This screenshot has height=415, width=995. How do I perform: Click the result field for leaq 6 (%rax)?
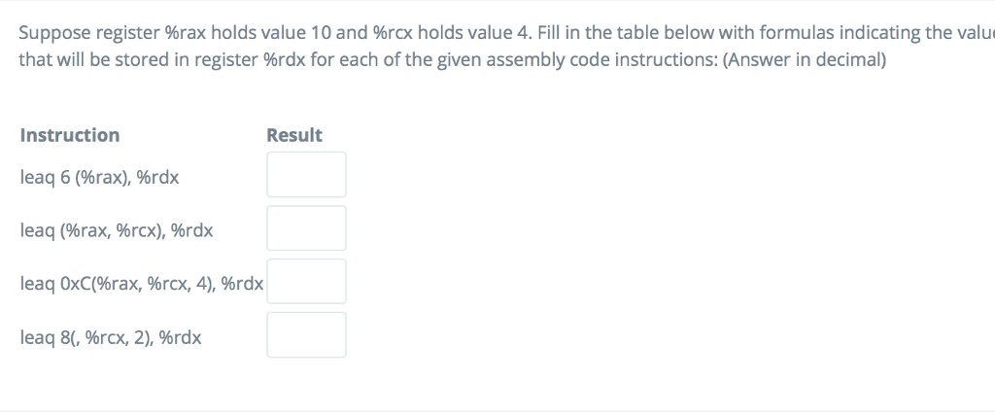(306, 175)
